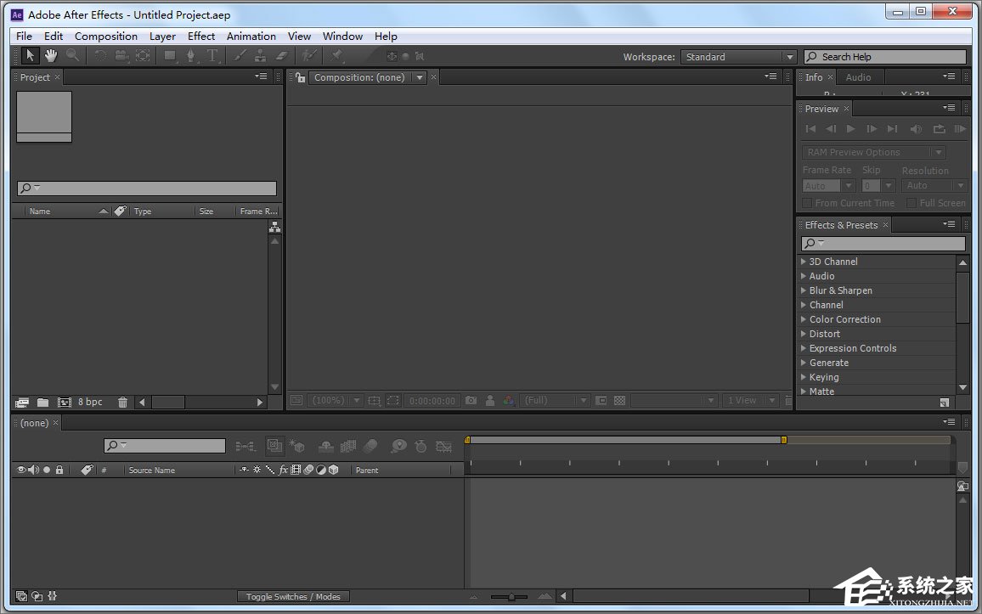
Task: Open the Window menu
Action: point(342,37)
